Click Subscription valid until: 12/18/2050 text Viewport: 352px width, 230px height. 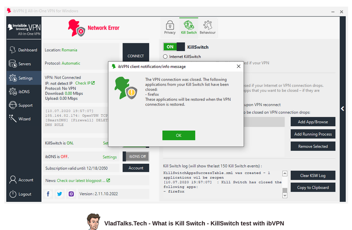click(76, 168)
